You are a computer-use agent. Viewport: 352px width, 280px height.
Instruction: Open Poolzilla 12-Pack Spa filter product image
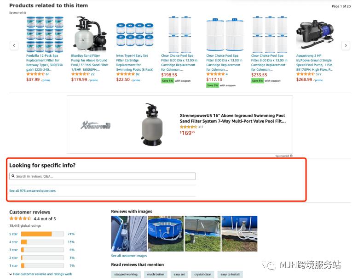[45, 34]
